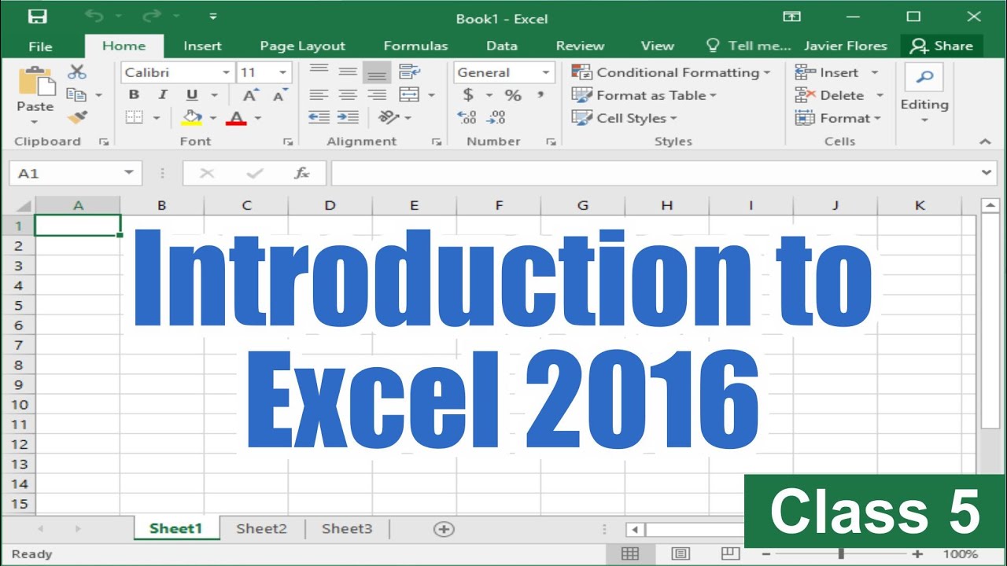Align text to middle
This screenshot has height=566, width=1007.
(348, 72)
